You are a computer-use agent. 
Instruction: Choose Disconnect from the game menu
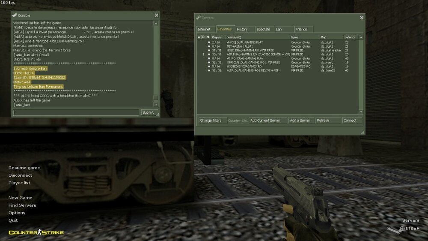point(20,175)
